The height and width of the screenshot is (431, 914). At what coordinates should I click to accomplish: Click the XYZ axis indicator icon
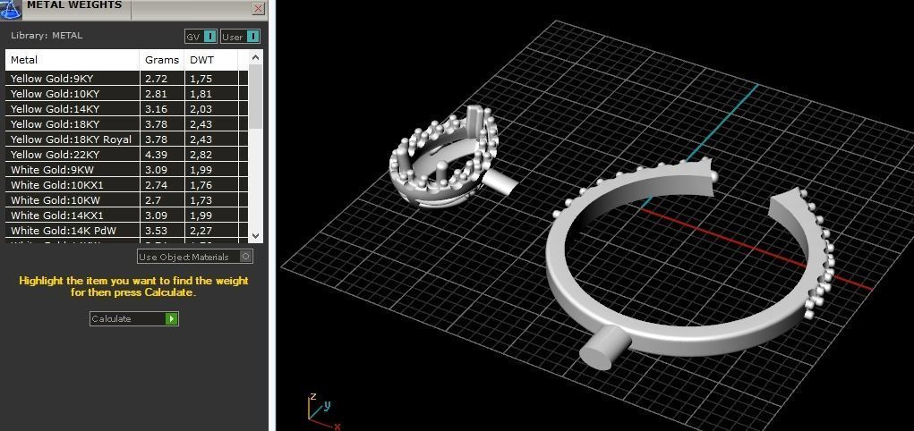pos(323,411)
